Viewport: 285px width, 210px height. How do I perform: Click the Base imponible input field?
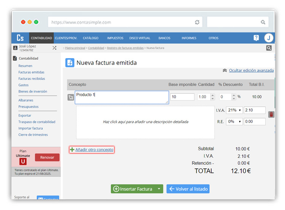[x=182, y=97]
